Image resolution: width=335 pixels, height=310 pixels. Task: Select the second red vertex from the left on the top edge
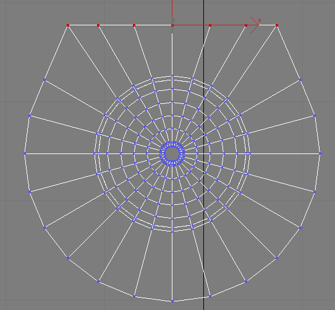pos(98,25)
